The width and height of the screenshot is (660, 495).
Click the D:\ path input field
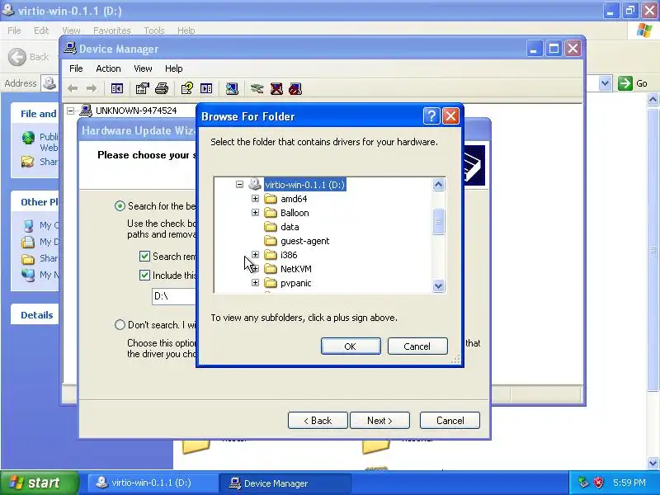pos(174,296)
